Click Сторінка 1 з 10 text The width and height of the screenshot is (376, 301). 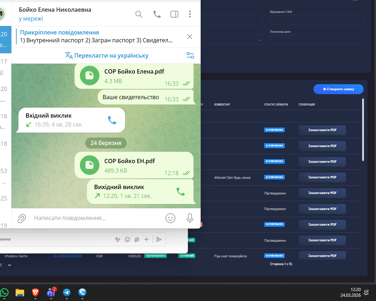click(x=281, y=264)
